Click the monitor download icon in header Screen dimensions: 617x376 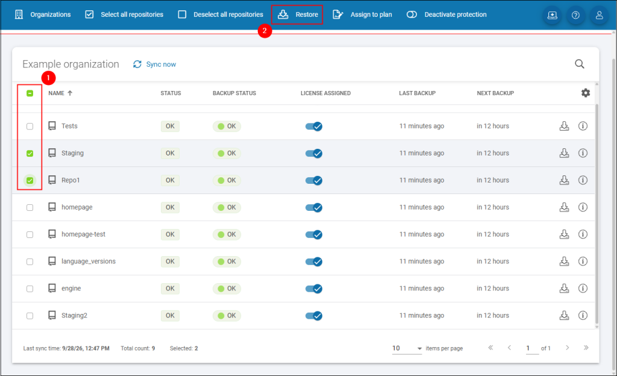pos(553,15)
